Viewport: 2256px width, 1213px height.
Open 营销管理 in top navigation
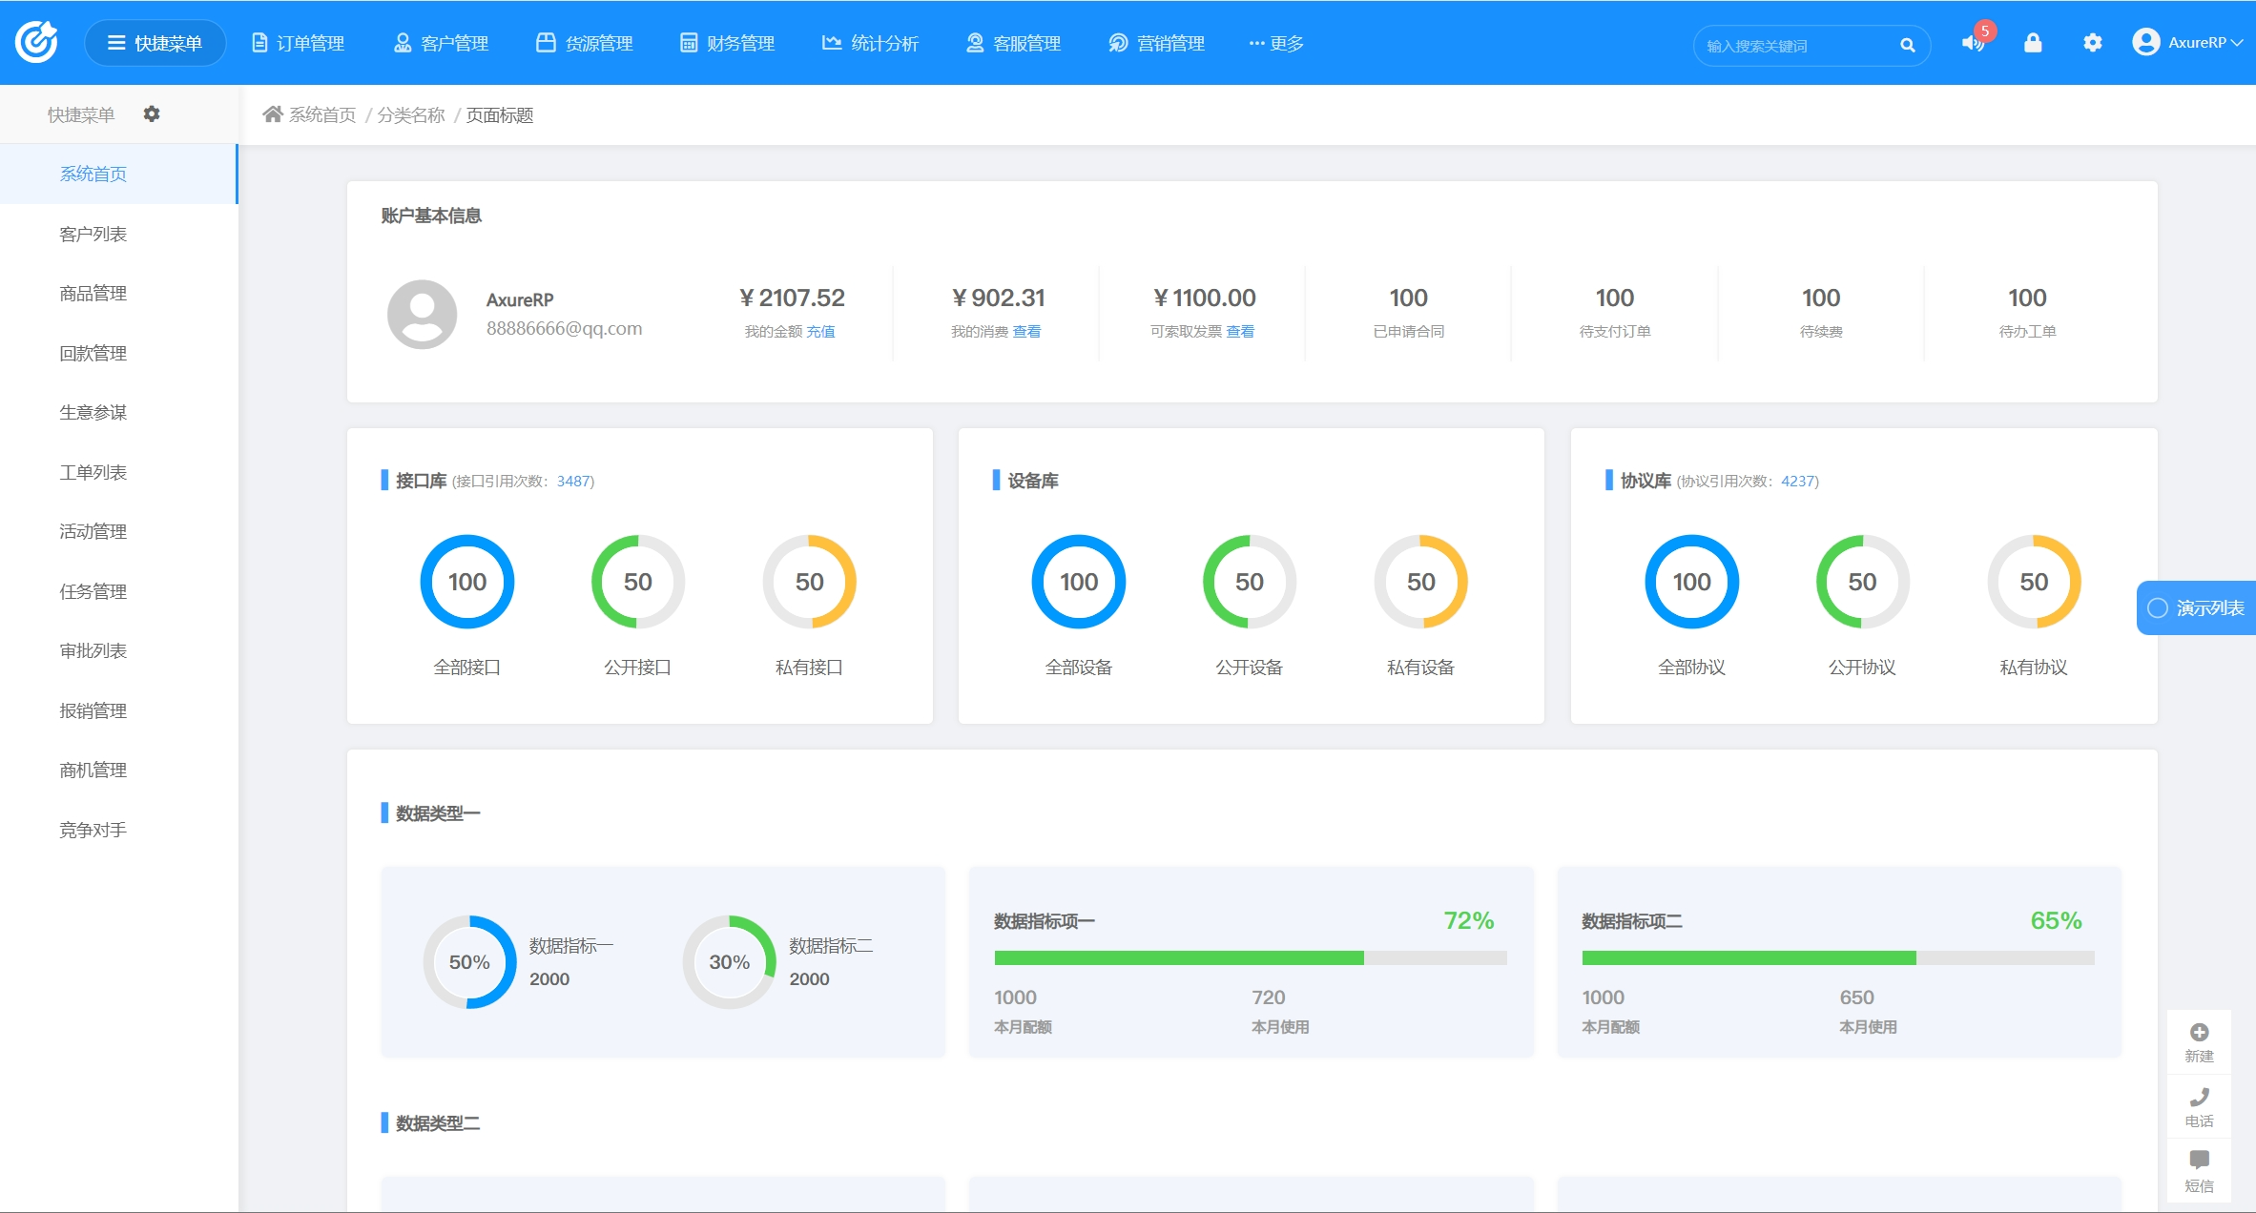(1156, 43)
